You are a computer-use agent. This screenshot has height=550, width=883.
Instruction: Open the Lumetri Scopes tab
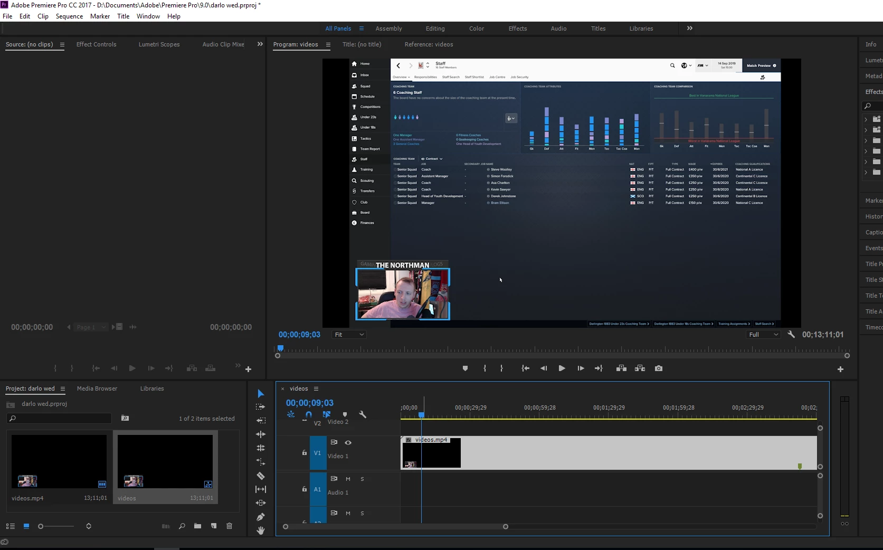[159, 44]
